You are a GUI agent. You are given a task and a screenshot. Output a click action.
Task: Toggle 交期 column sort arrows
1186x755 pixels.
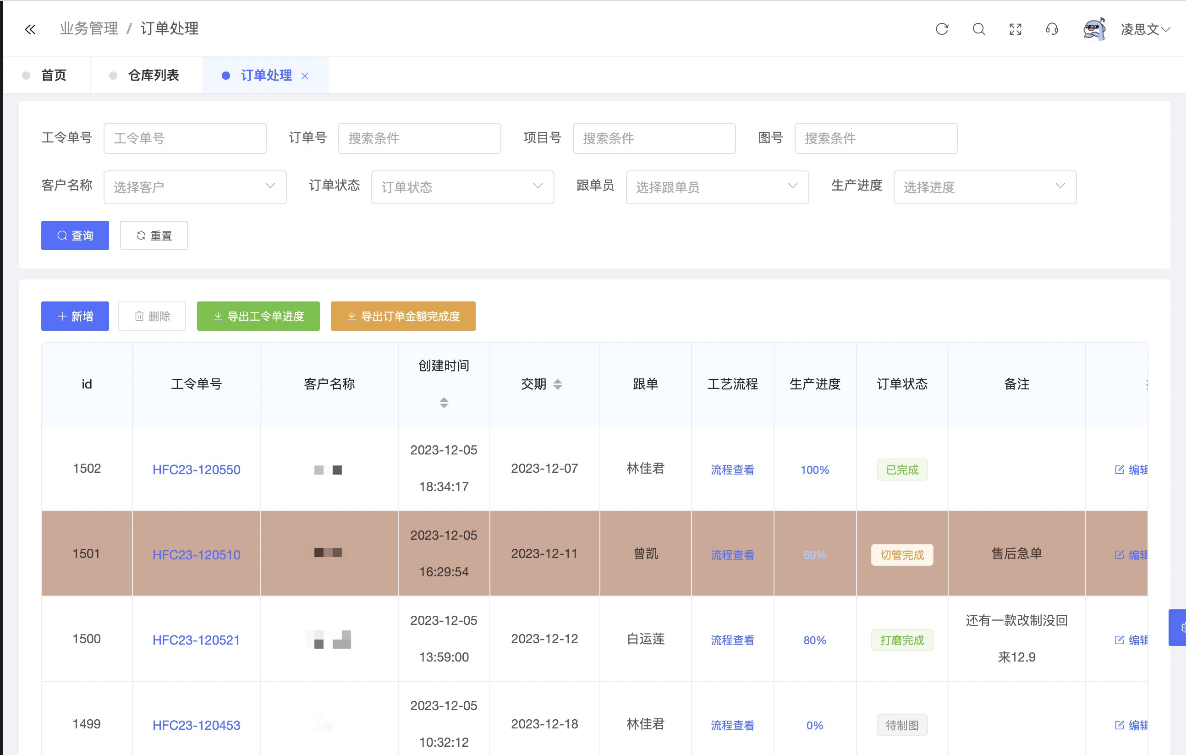(x=558, y=384)
